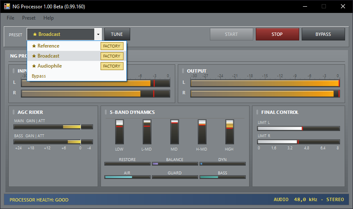Click the FINAL CONTROL heading

pos(280,112)
